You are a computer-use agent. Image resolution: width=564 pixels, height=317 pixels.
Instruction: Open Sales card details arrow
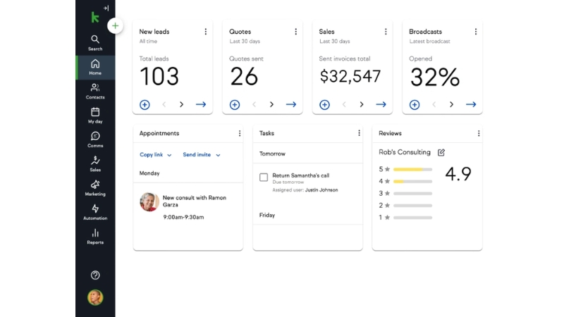(x=381, y=104)
